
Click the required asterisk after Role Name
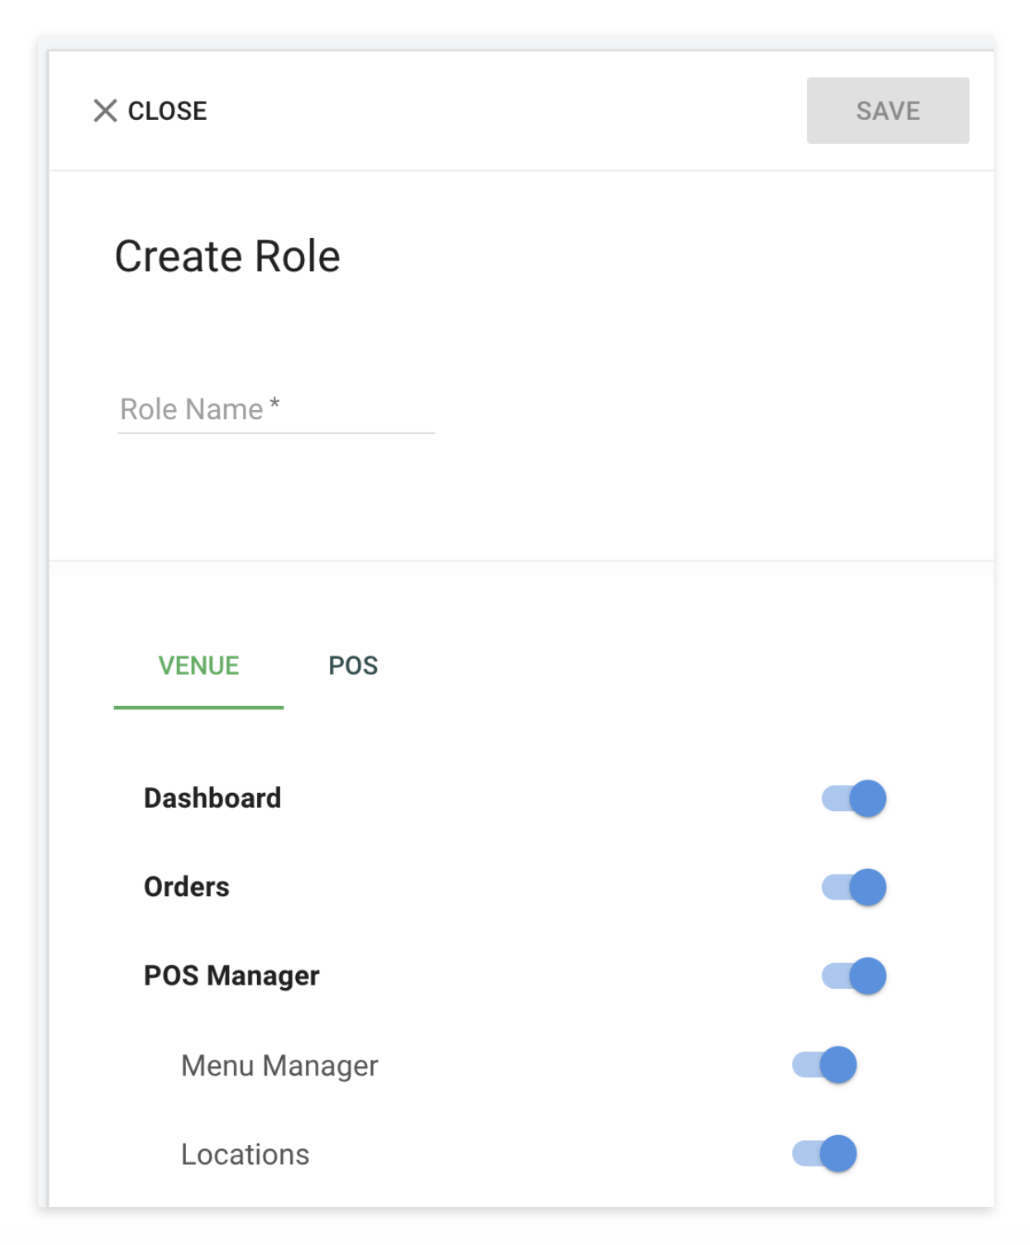[x=274, y=404]
